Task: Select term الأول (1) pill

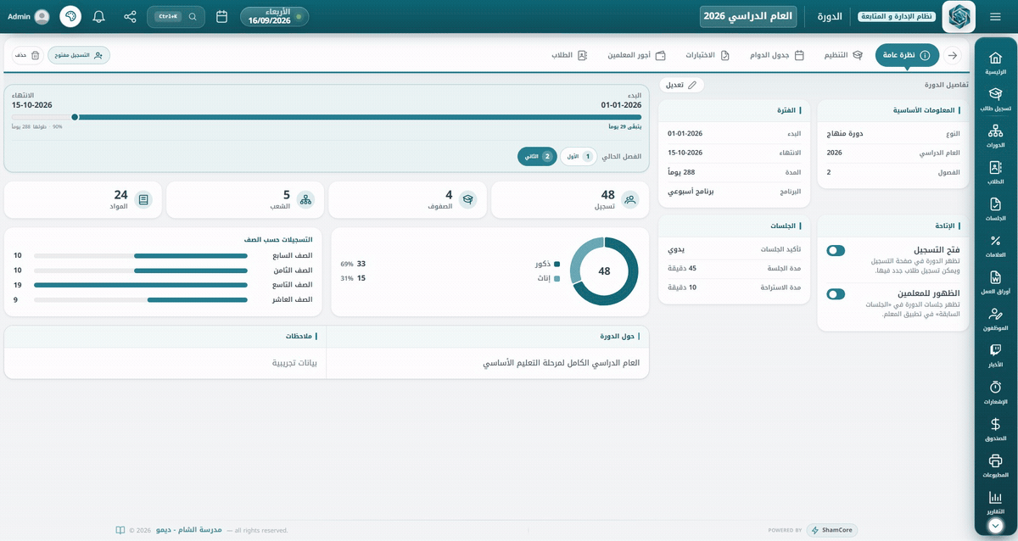Action: pyautogui.click(x=579, y=157)
